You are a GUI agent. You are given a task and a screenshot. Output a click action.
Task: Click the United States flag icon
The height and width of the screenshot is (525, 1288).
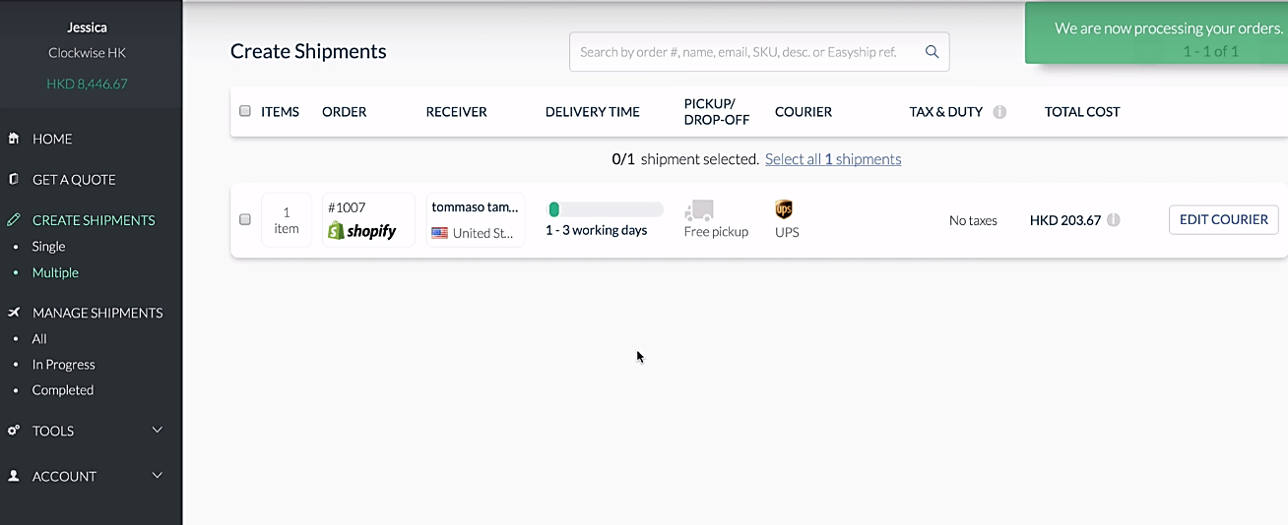[439, 233]
